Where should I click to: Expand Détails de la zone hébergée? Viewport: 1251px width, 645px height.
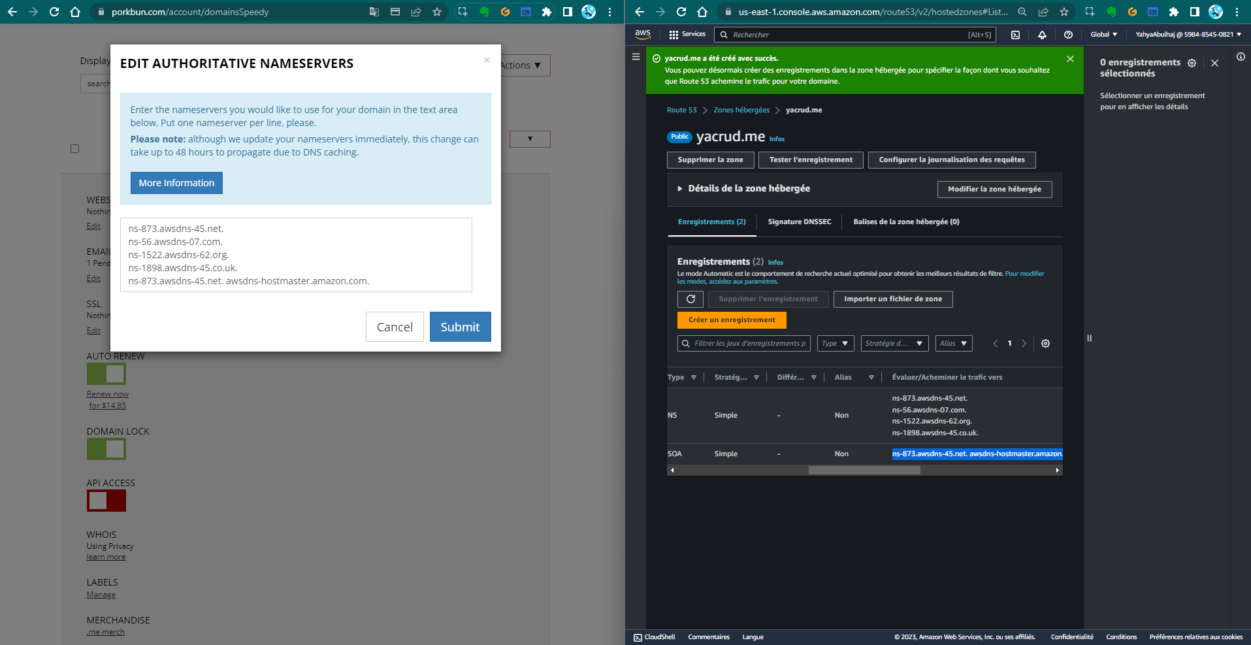coord(743,188)
